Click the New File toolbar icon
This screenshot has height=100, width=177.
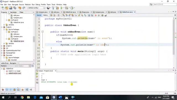3,8
